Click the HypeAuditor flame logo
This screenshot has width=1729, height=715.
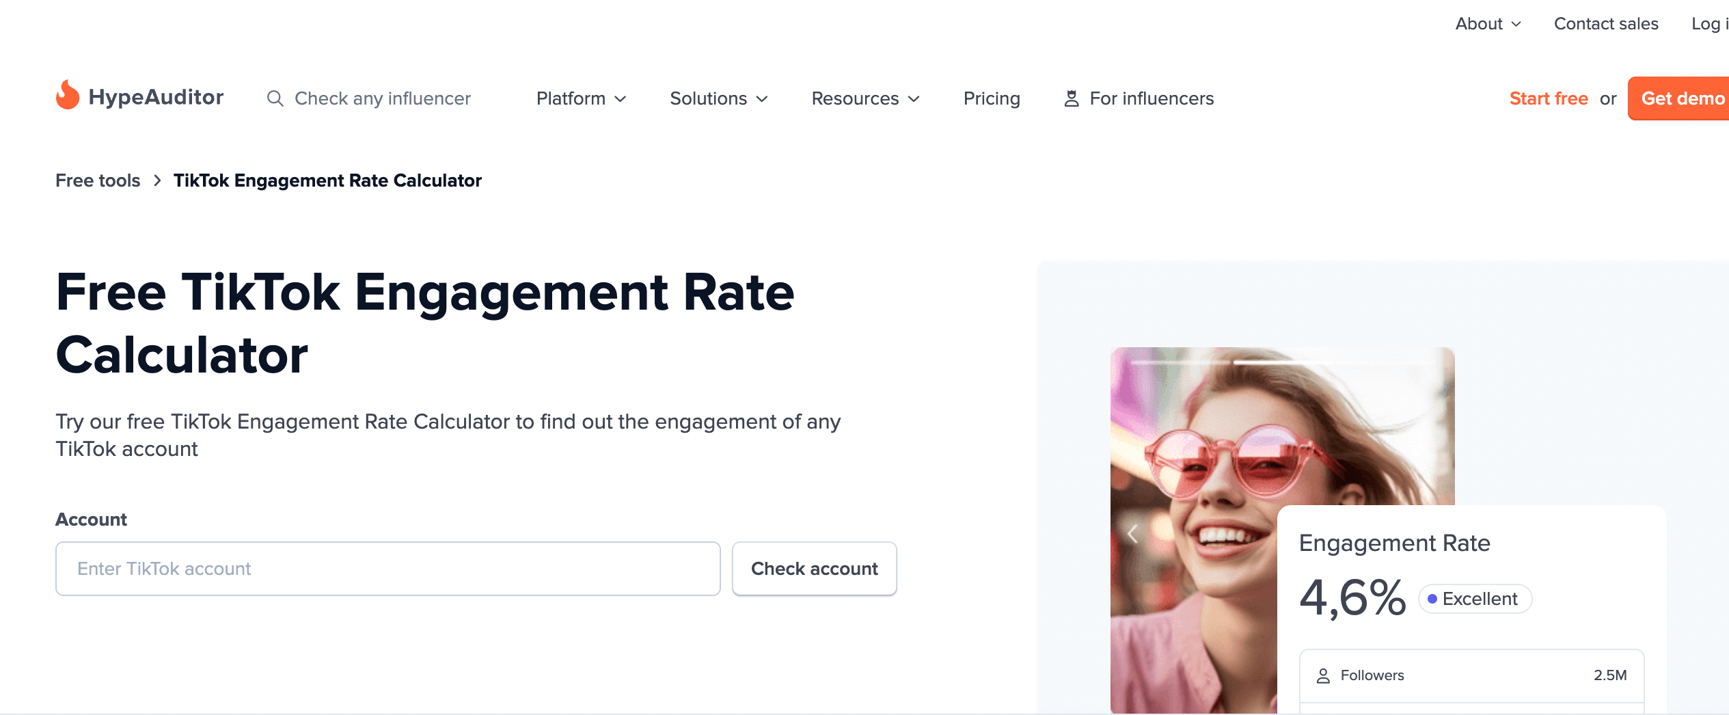click(x=68, y=96)
